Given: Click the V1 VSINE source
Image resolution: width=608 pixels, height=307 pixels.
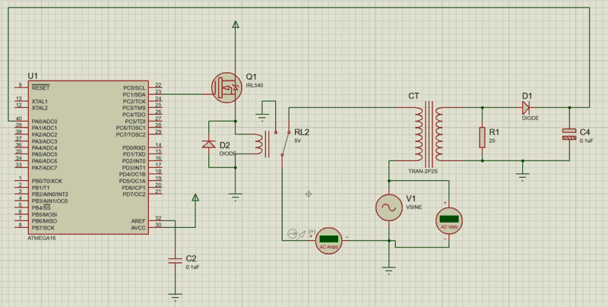Looking at the screenshot, I should click(x=389, y=207).
